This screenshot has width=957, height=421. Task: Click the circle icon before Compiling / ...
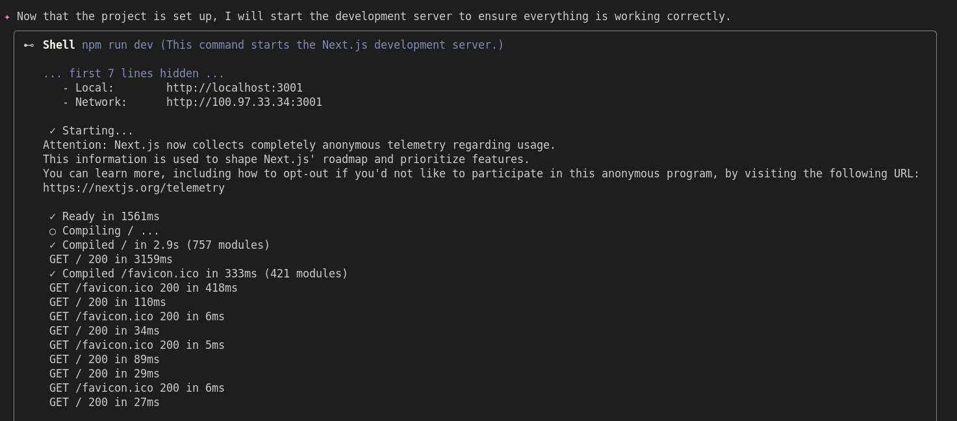pos(53,231)
